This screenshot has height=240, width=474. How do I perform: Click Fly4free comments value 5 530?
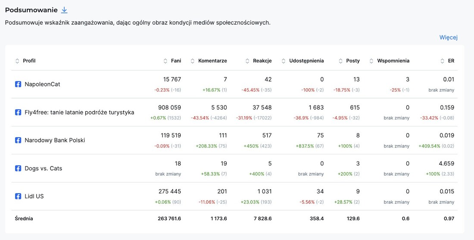220,108
